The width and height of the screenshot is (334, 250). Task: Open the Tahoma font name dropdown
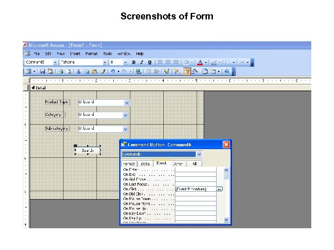[104, 62]
